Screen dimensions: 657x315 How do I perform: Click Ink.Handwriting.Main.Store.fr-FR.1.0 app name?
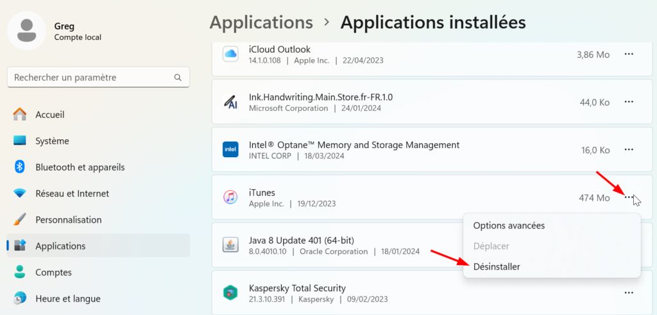tap(321, 97)
